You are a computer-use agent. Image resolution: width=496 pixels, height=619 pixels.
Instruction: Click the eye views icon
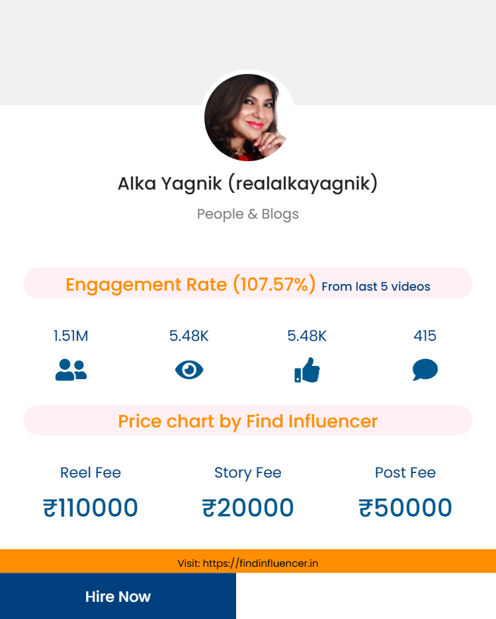click(x=189, y=370)
